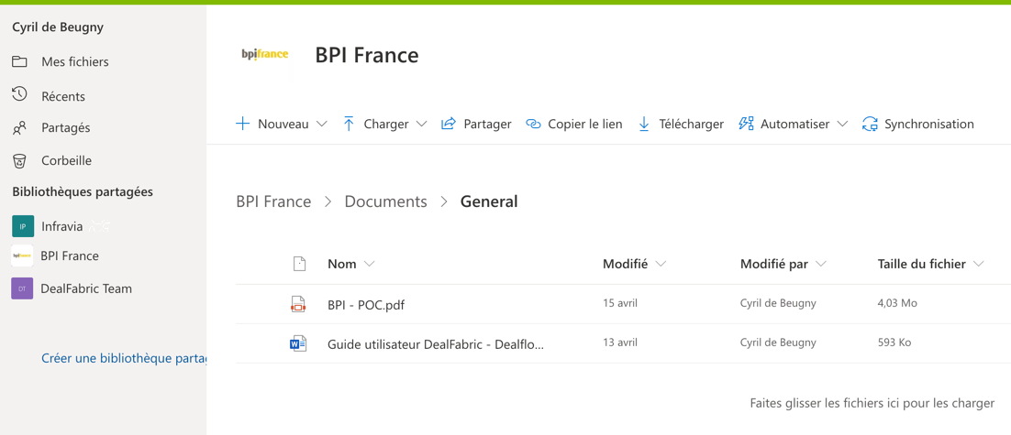Click the Partager toolbar button
1011x435 pixels.
[476, 125]
